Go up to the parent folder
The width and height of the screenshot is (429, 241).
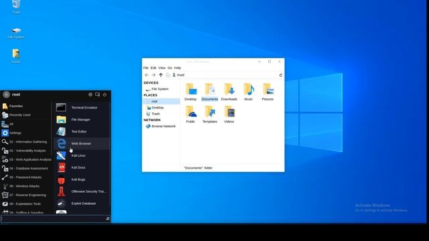click(x=161, y=75)
